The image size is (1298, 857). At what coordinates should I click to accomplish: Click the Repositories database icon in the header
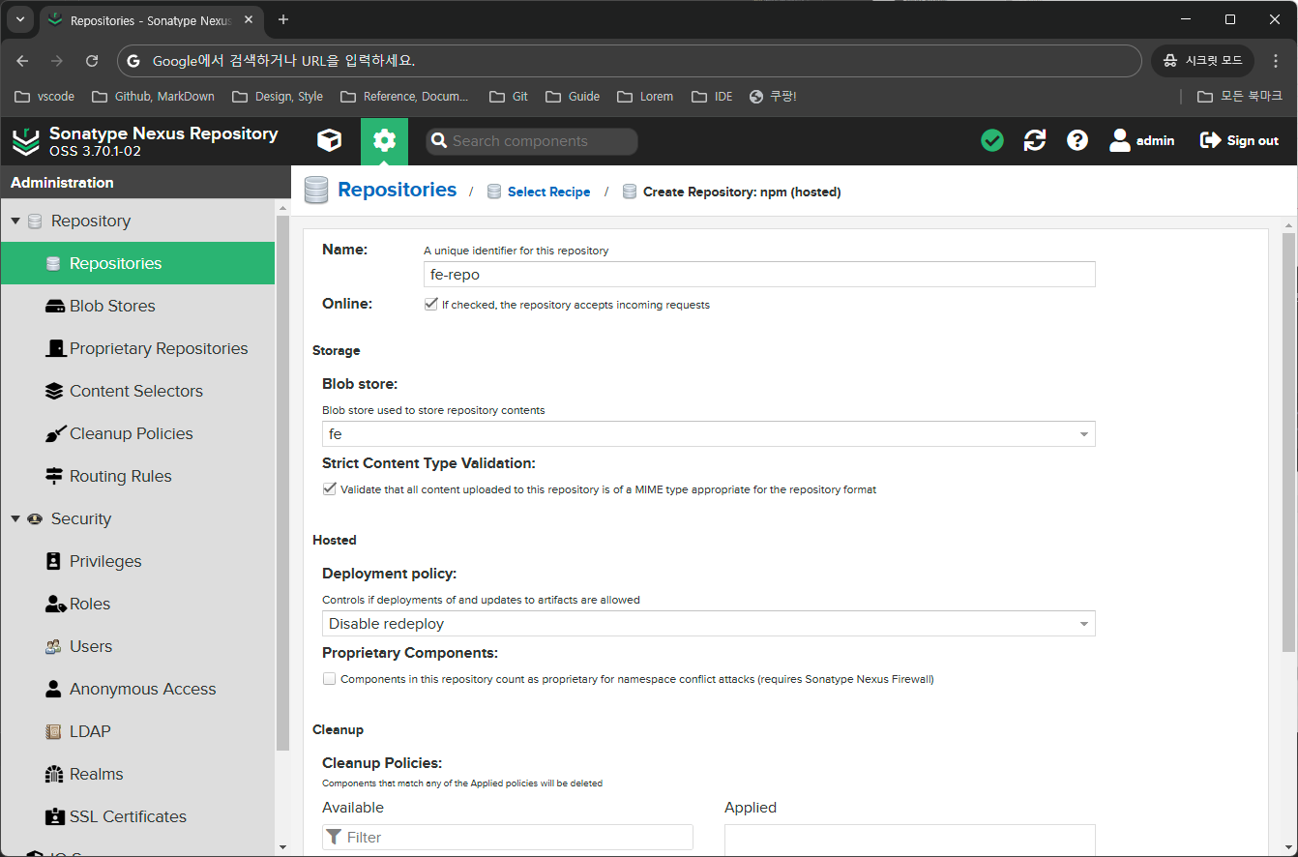tap(316, 191)
